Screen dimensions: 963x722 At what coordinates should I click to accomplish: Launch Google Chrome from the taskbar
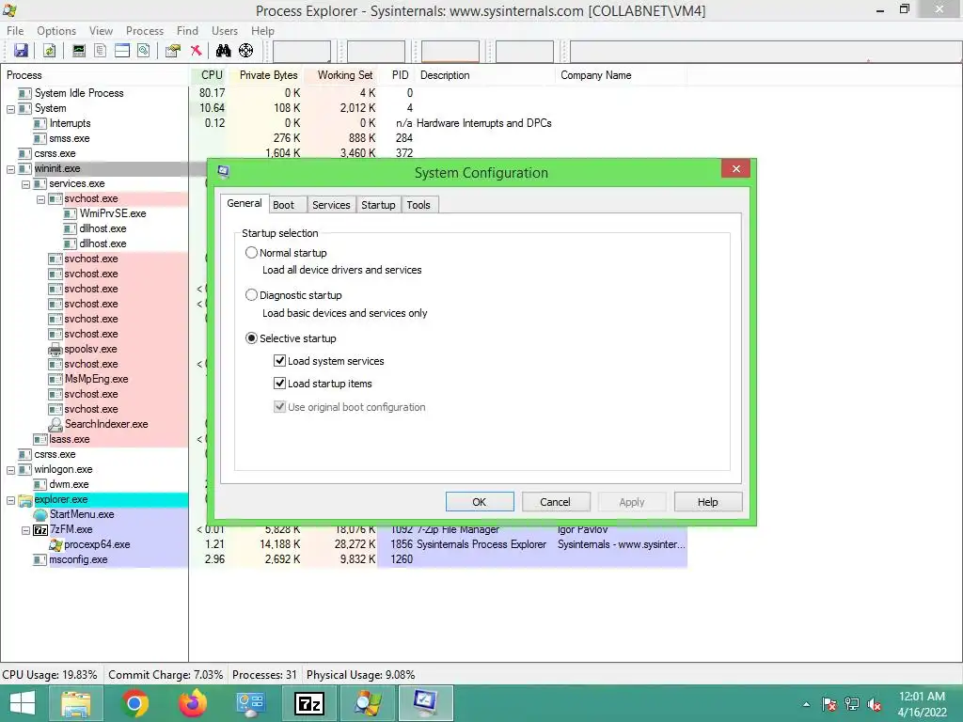point(134,703)
